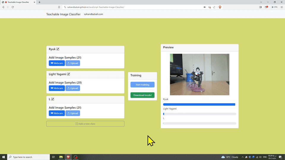Open the taskbar clock and calendar
The width and height of the screenshot is (285, 160).
click(x=272, y=157)
